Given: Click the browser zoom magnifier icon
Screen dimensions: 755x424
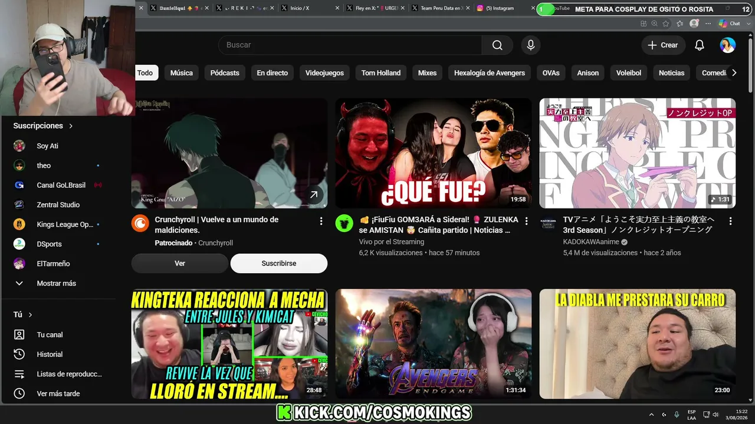Looking at the screenshot, I should point(655,24).
